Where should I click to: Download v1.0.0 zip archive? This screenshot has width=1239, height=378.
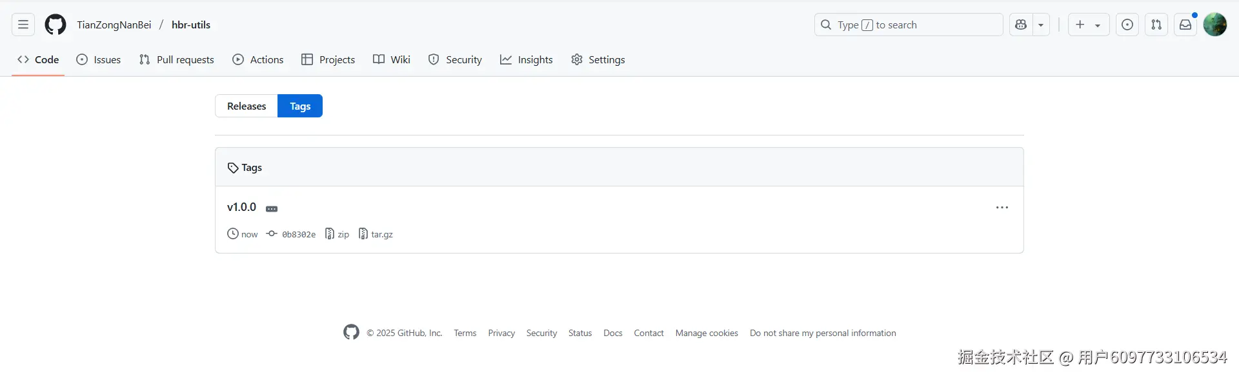click(x=337, y=234)
